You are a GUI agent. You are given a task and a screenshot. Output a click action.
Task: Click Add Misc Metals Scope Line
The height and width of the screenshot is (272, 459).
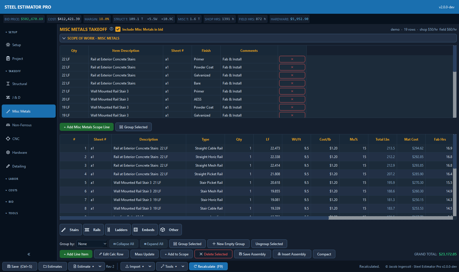pyautogui.click(x=87, y=127)
